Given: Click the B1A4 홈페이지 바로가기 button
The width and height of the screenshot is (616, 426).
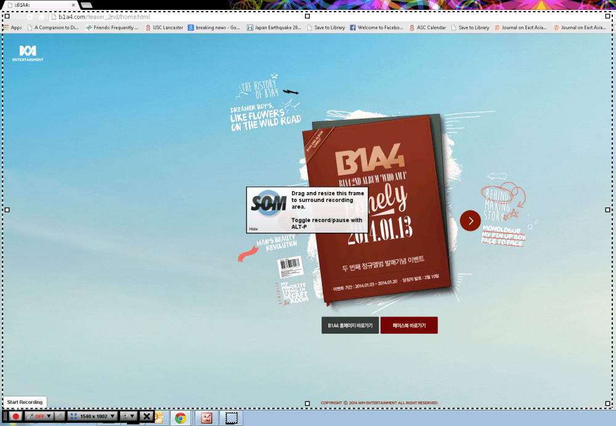Looking at the screenshot, I should [x=351, y=325].
